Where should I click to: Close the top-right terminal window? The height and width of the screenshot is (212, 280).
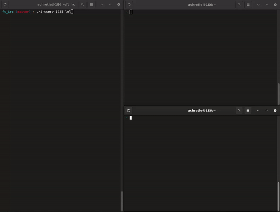tap(275, 5)
